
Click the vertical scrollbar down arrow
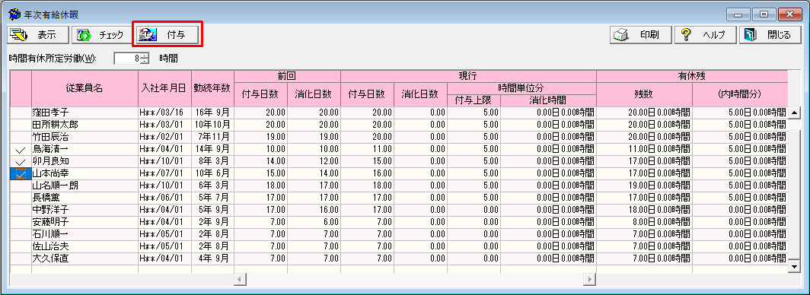(795, 267)
